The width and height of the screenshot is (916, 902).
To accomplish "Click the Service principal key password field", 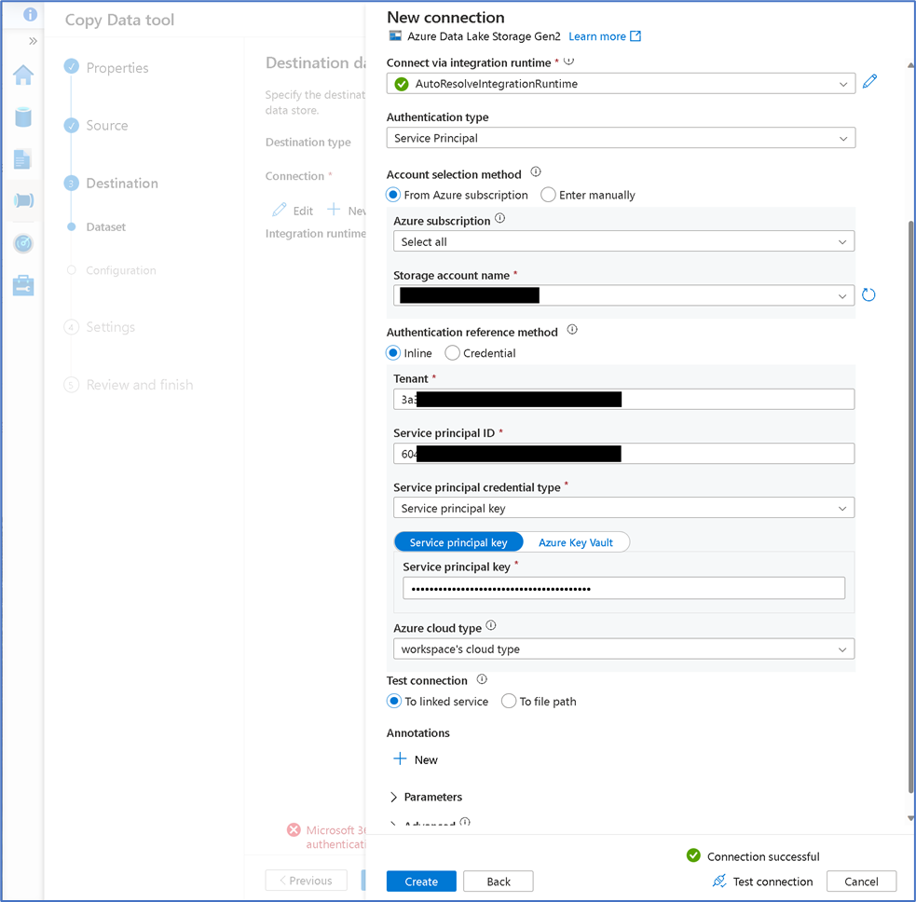I will (x=624, y=588).
